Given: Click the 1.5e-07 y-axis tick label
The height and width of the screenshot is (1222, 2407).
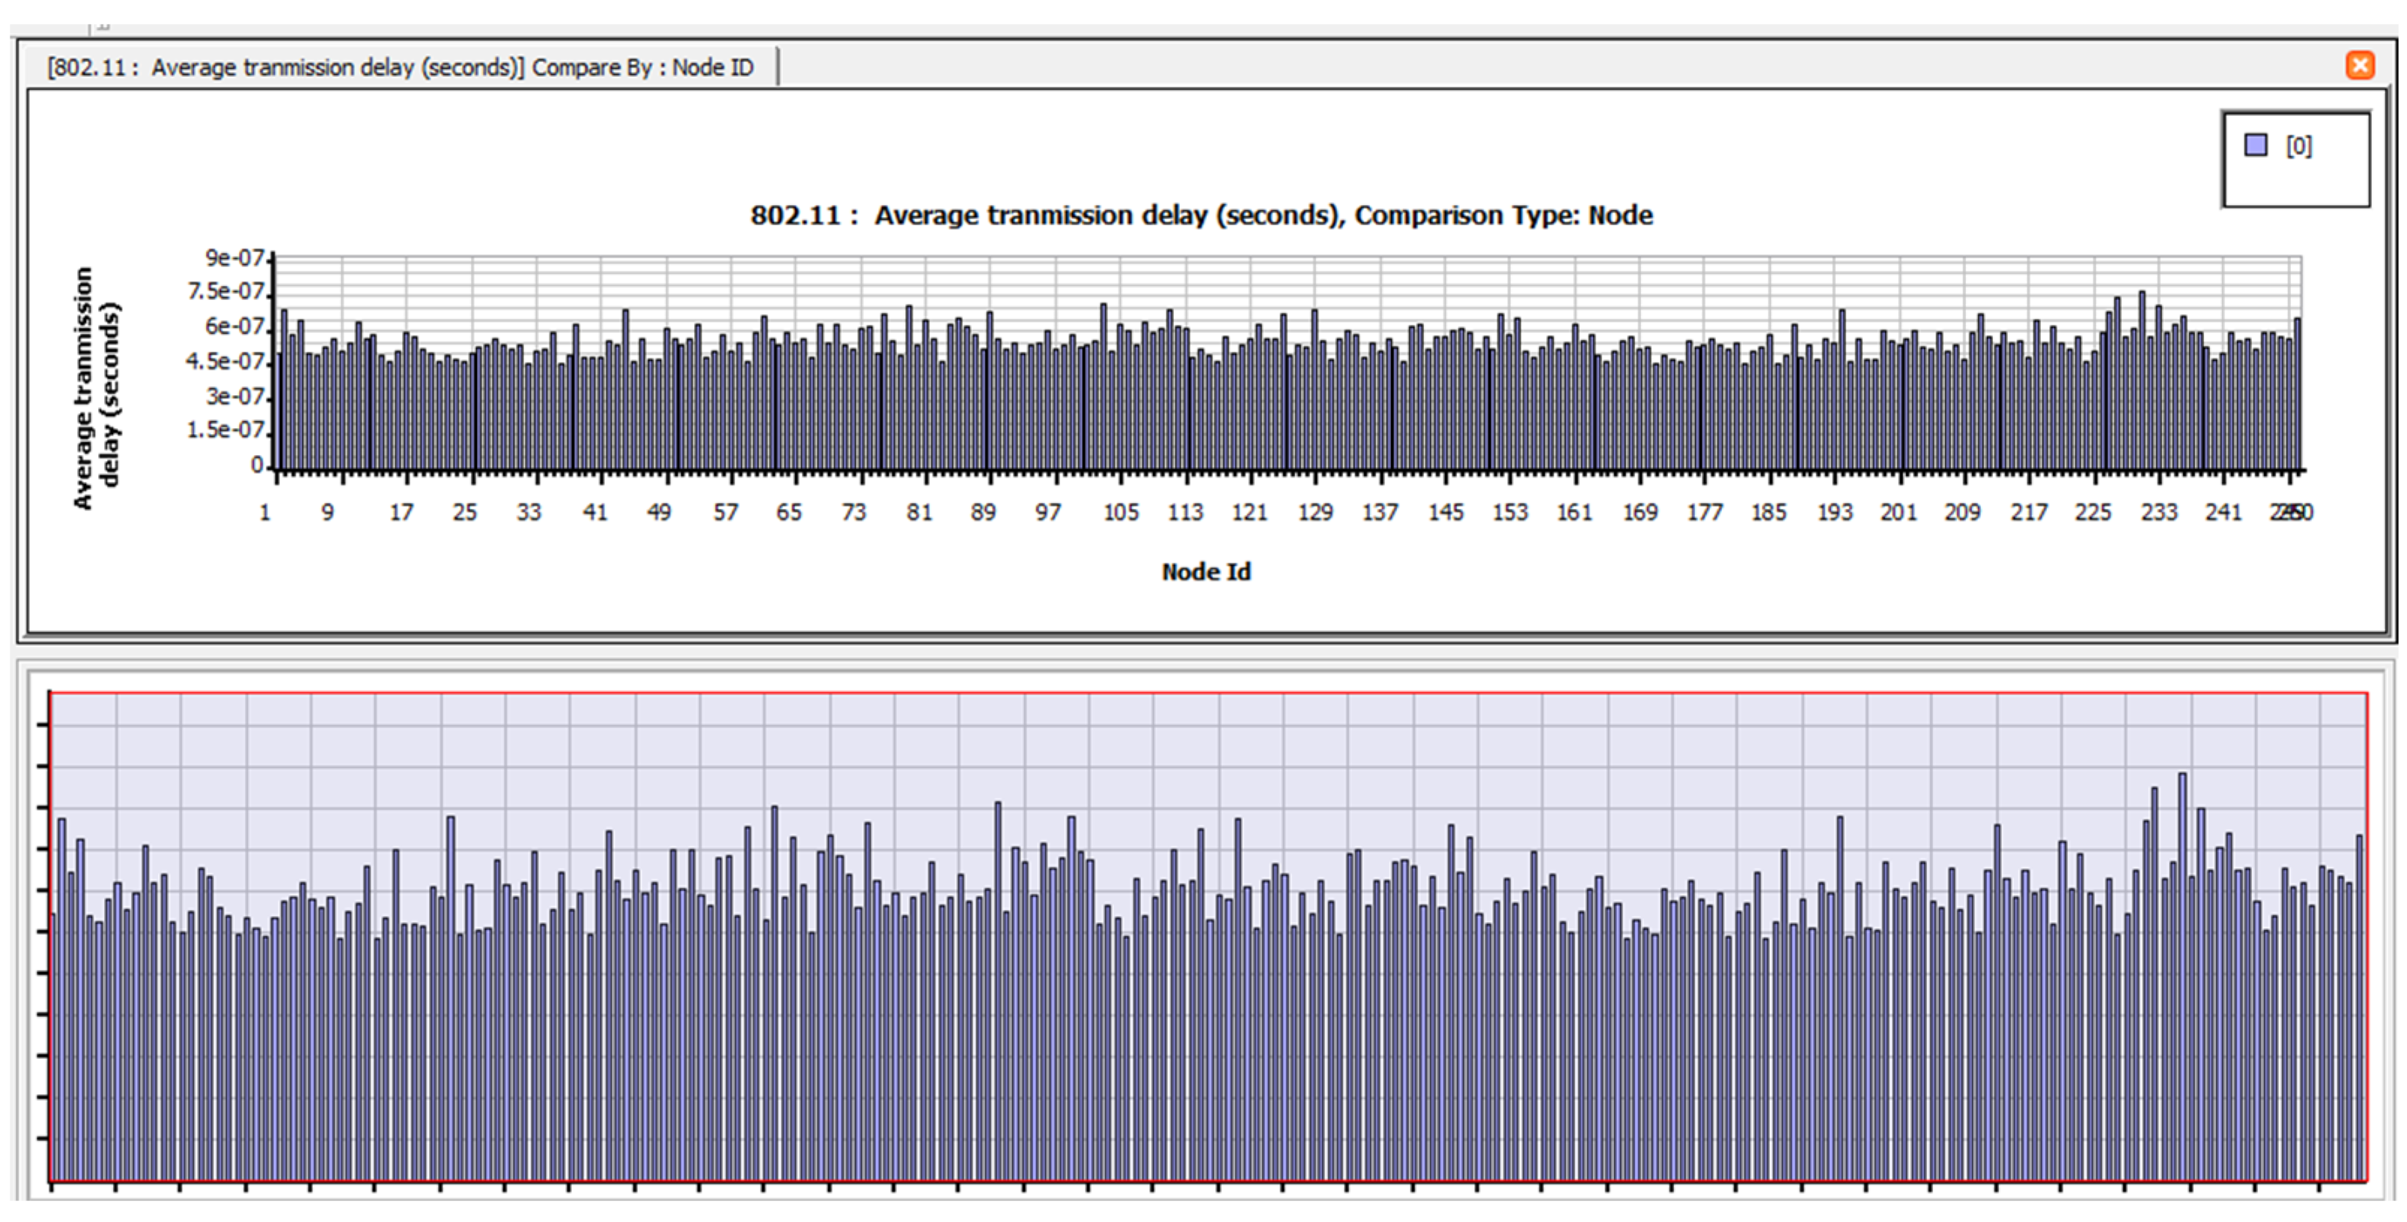Looking at the screenshot, I should point(225,430).
